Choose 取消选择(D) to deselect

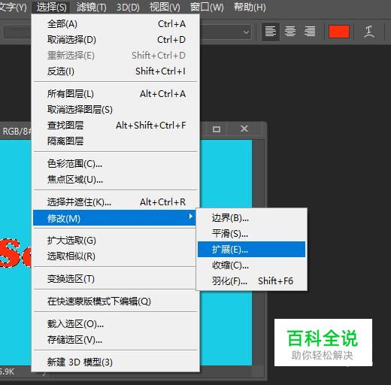(x=115, y=40)
